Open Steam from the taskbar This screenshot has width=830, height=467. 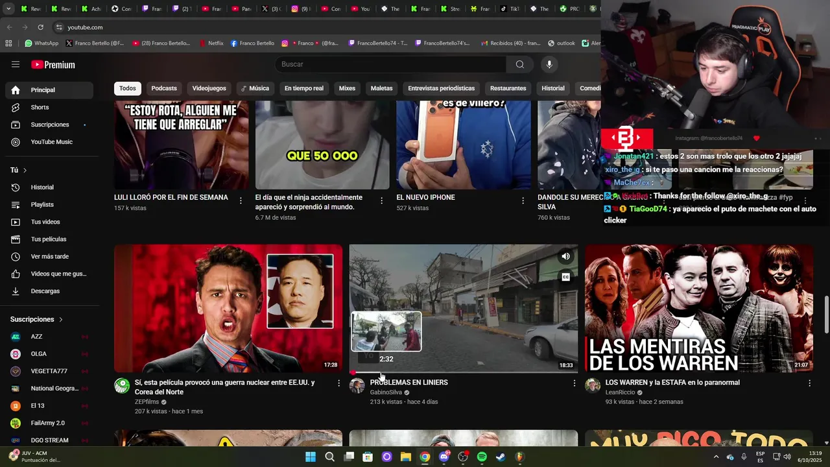point(501,457)
